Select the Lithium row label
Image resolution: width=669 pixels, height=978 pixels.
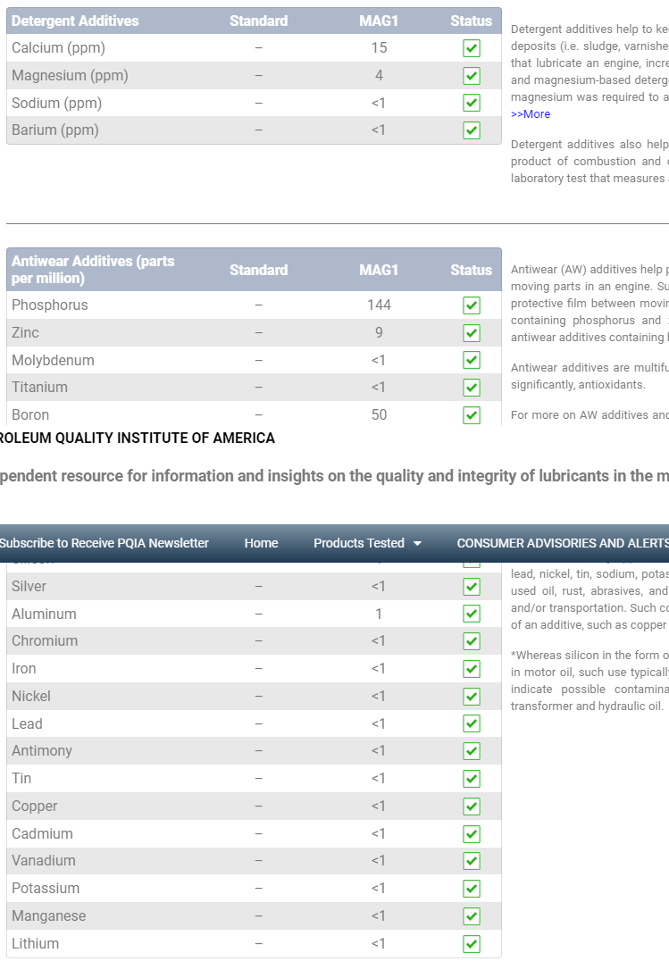coord(36,944)
